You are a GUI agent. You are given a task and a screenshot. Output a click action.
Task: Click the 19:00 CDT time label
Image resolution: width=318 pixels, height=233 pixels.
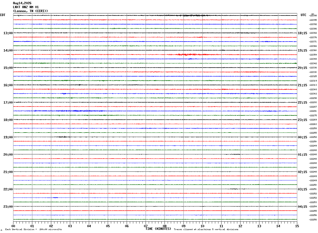coord(8,137)
